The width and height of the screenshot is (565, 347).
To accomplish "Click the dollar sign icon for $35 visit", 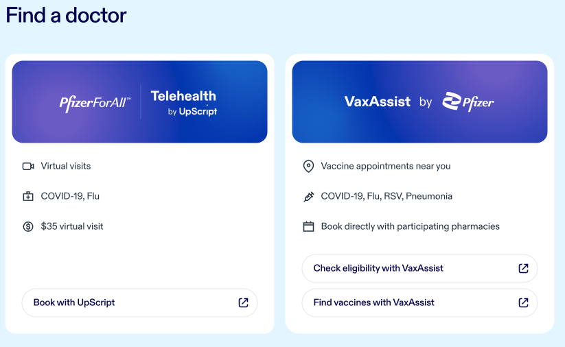I will click(x=28, y=226).
